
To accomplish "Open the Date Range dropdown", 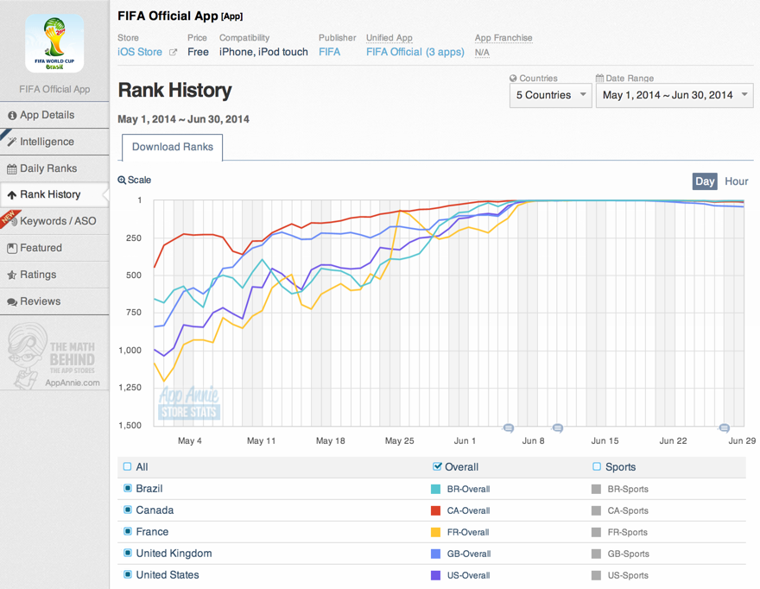I will [674, 95].
